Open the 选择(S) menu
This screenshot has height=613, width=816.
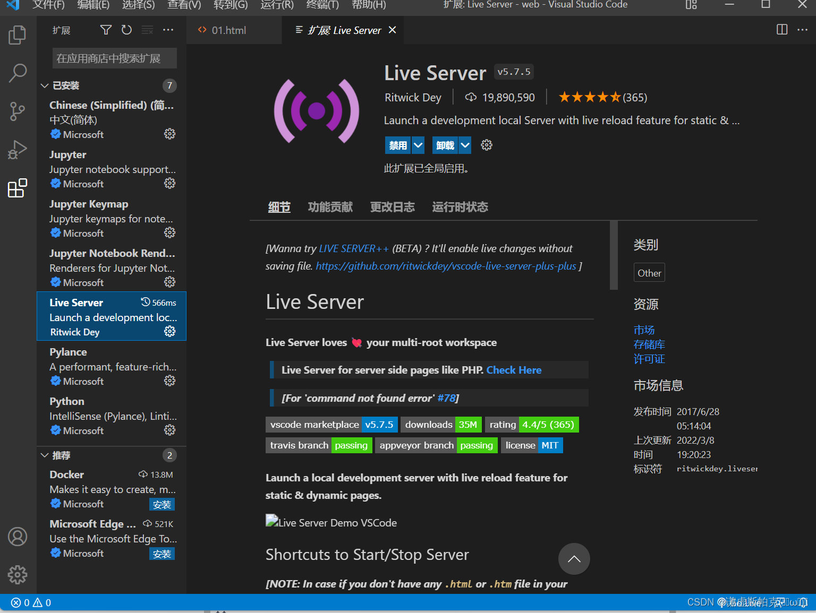(139, 5)
